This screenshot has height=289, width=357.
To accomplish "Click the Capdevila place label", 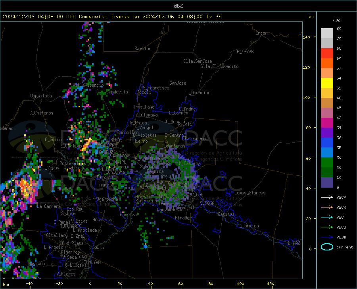I will click(x=117, y=92).
